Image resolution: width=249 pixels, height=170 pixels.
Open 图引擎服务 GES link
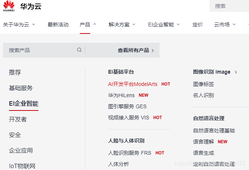(127, 106)
